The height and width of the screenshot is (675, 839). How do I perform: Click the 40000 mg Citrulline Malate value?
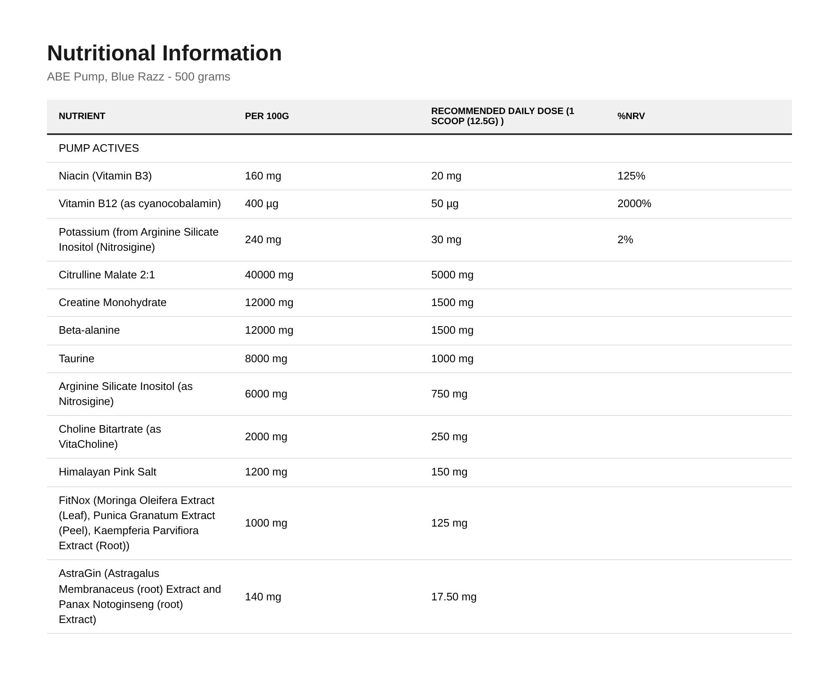[269, 275]
